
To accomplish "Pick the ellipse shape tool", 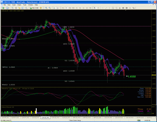I will [x=127, y=8].
